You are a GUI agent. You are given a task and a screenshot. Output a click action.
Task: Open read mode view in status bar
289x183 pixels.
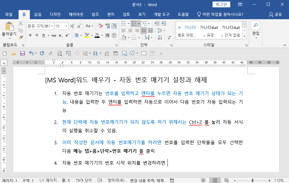(x=203, y=181)
